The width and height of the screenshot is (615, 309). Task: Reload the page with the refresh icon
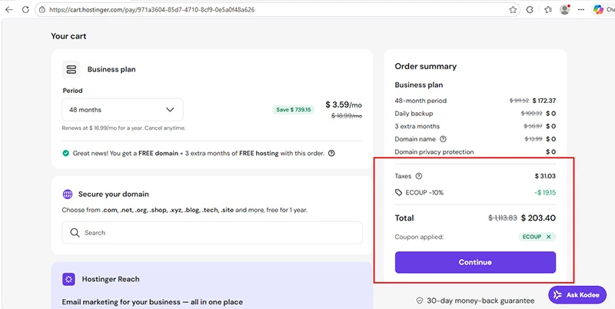(x=25, y=10)
